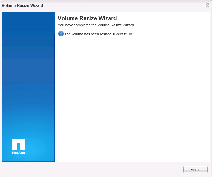Screen dimensions: 212x177
Task: Click the blue information icon
Action: tap(61, 34)
